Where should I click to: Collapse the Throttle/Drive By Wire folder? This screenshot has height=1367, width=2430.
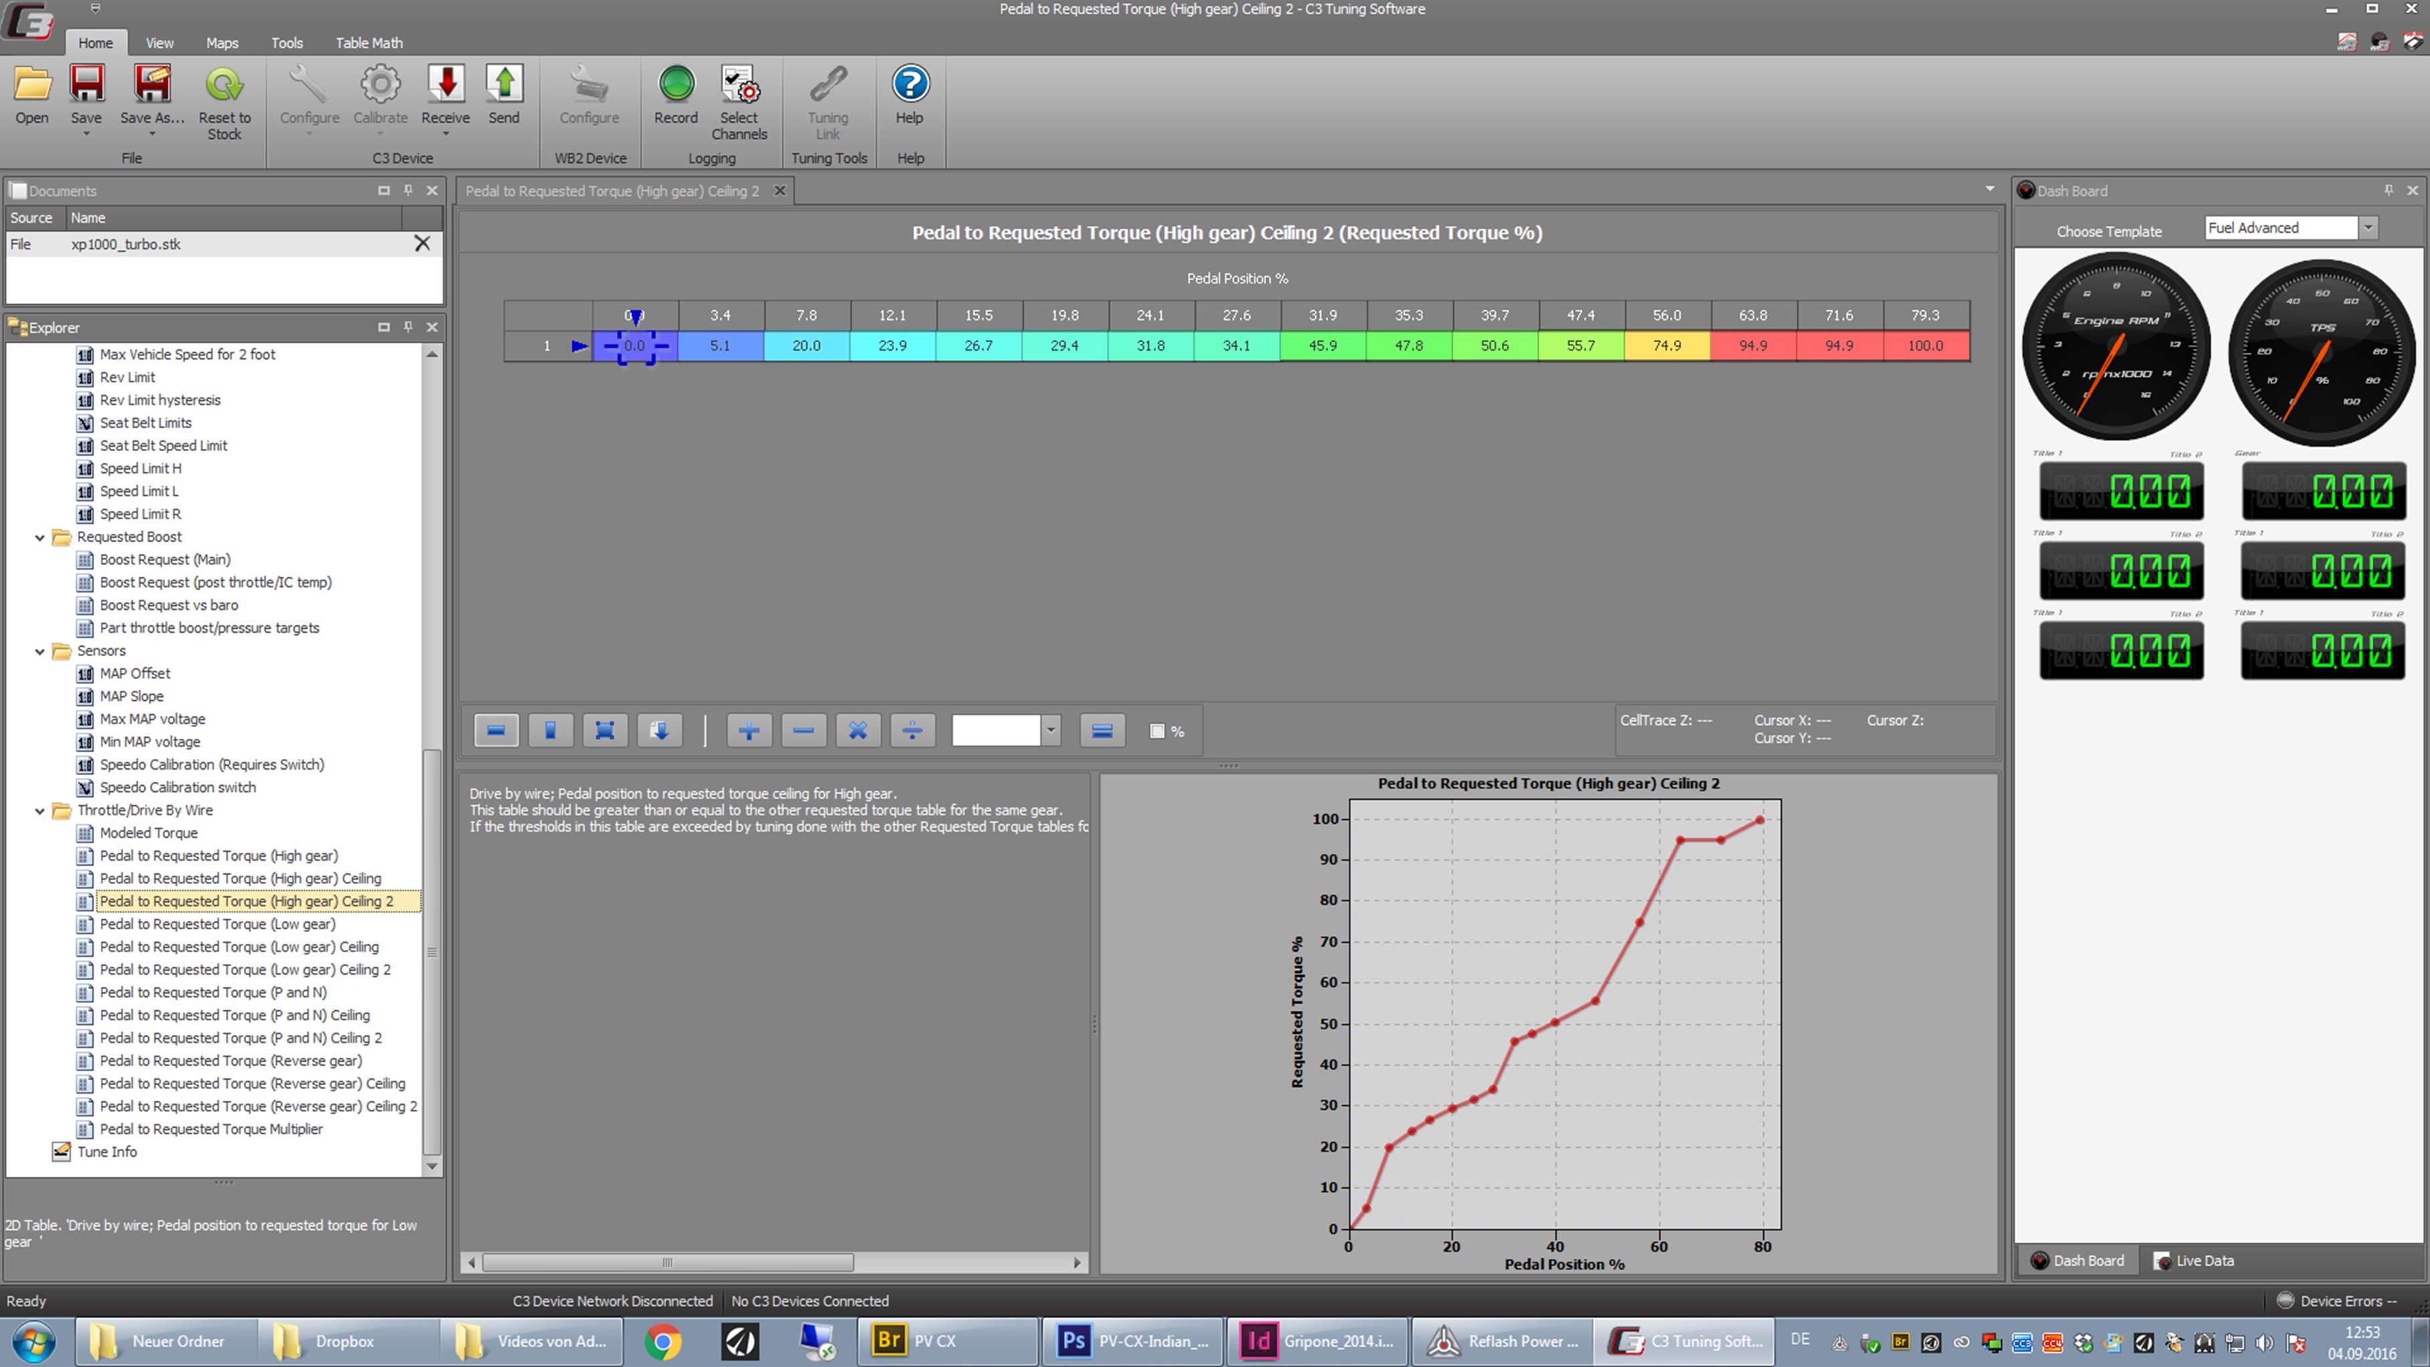click(39, 810)
